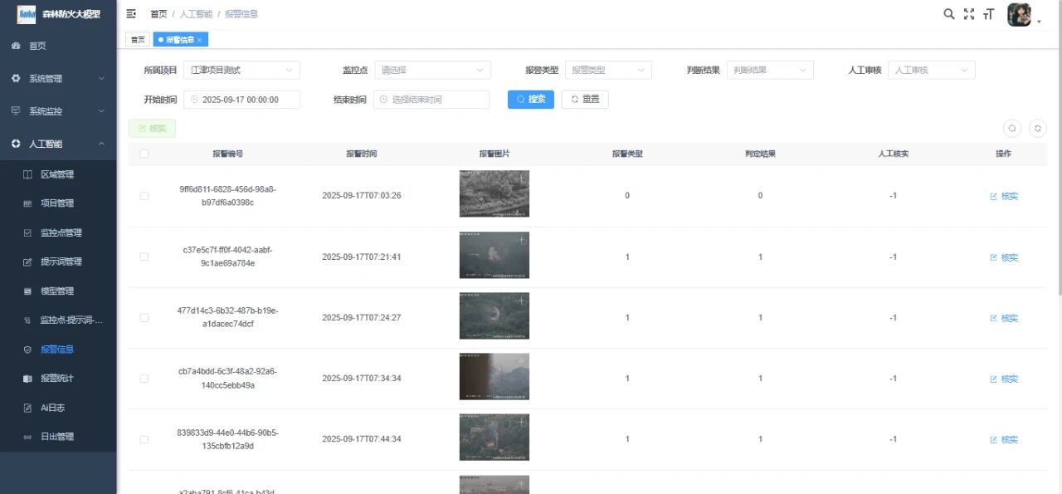
Task: Collapse the sidebar with the hamburger icon
Action: pyautogui.click(x=131, y=14)
